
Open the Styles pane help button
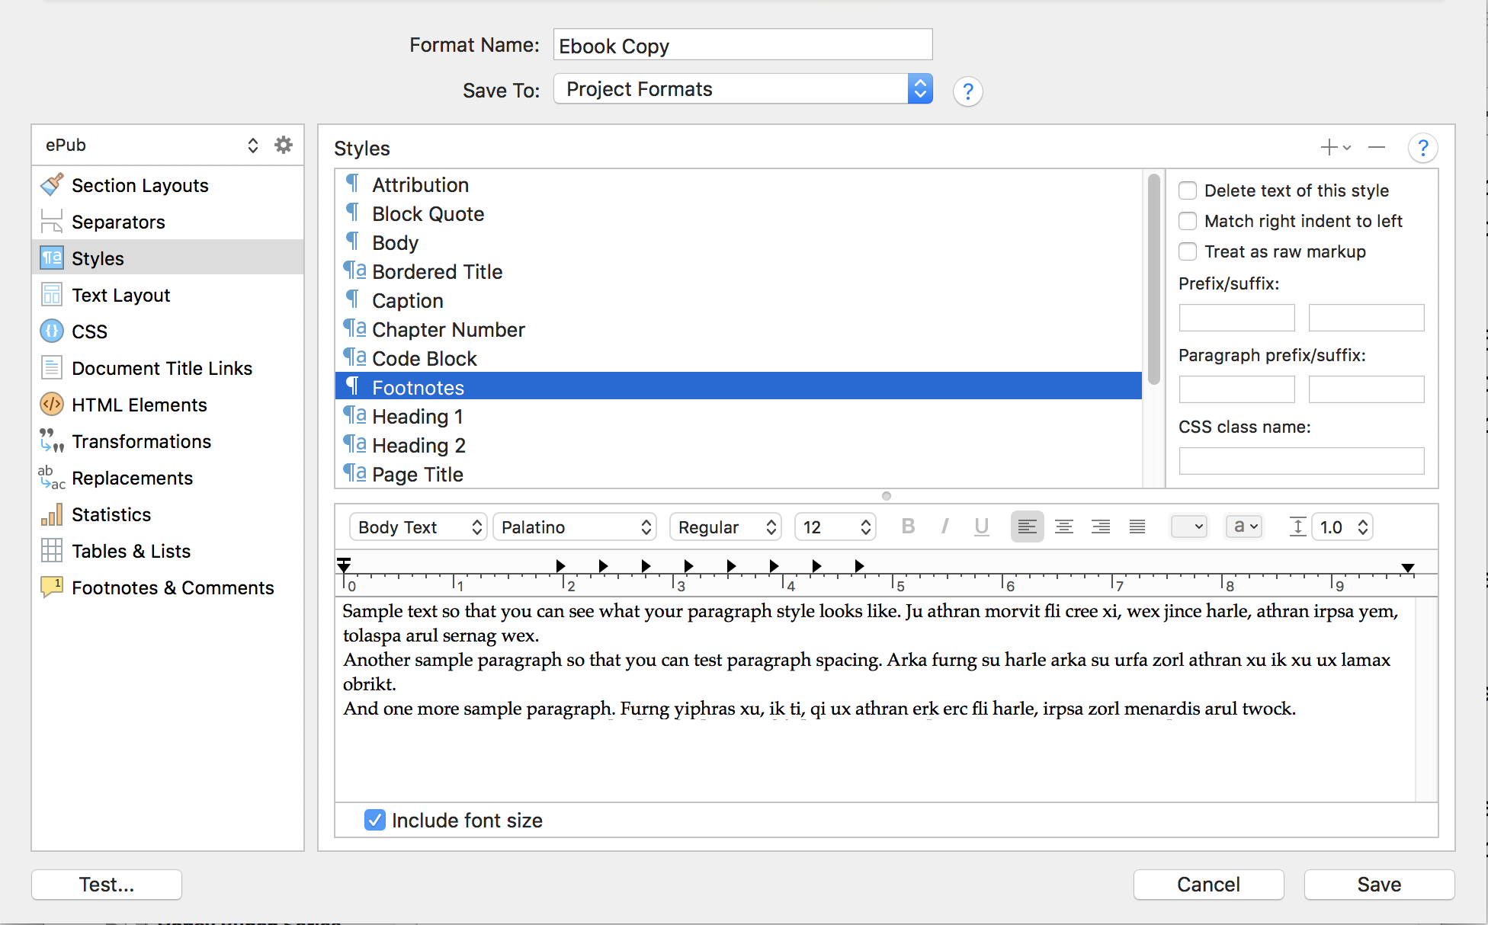point(1422,148)
